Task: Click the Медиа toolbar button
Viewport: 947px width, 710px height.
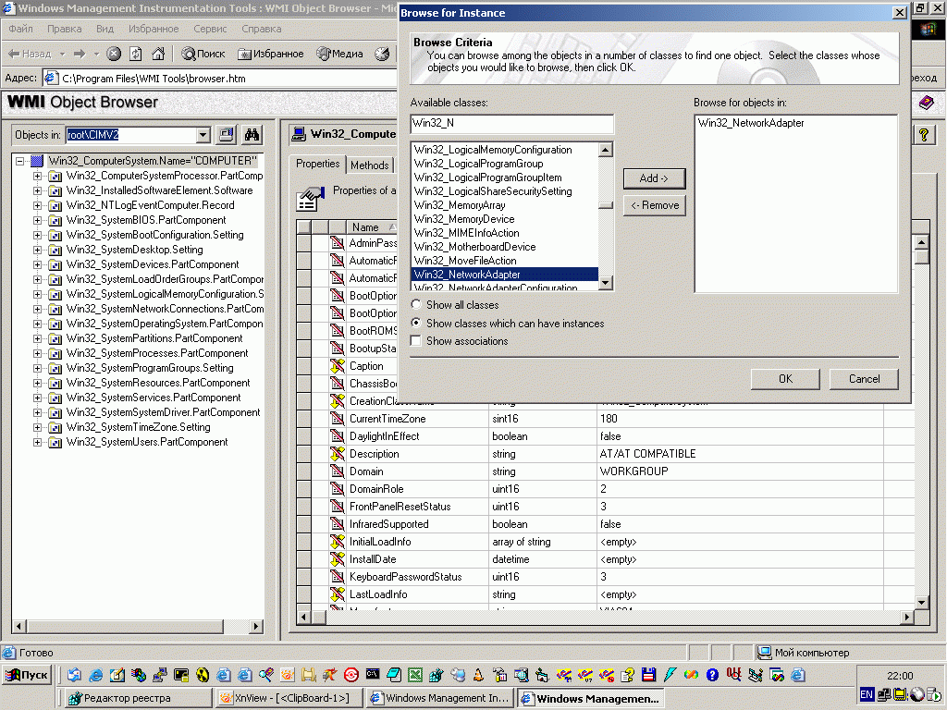Action: point(340,54)
